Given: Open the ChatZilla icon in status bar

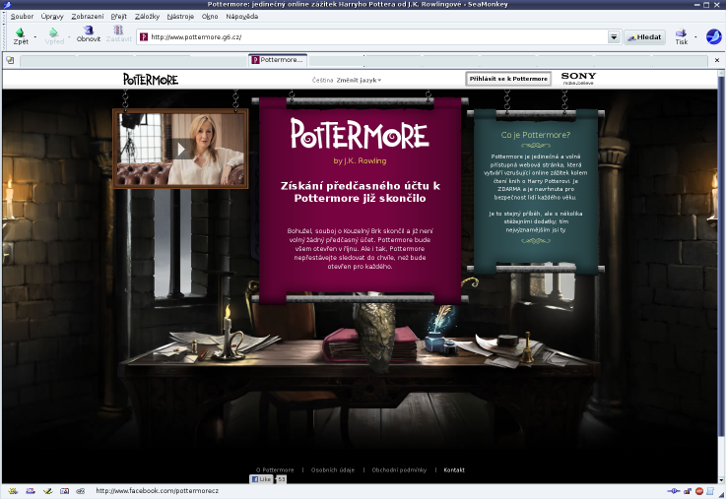Looking at the screenshot, I should (81, 491).
